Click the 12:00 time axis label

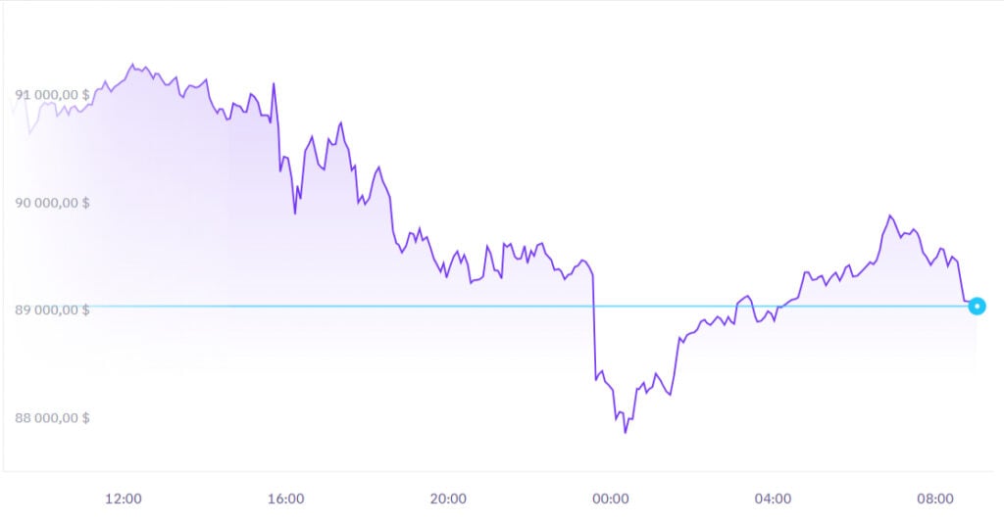[124, 499]
